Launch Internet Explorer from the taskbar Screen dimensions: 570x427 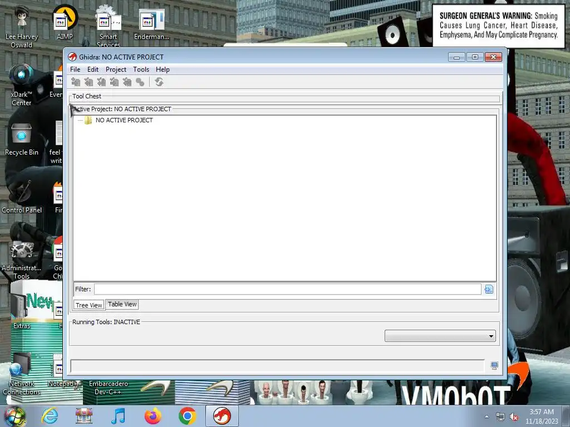[50, 416]
